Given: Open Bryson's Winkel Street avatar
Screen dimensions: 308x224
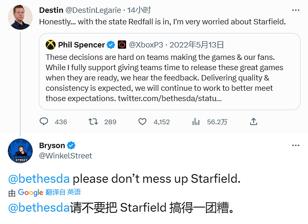Looking at the screenshot, I should tap(20, 151).
